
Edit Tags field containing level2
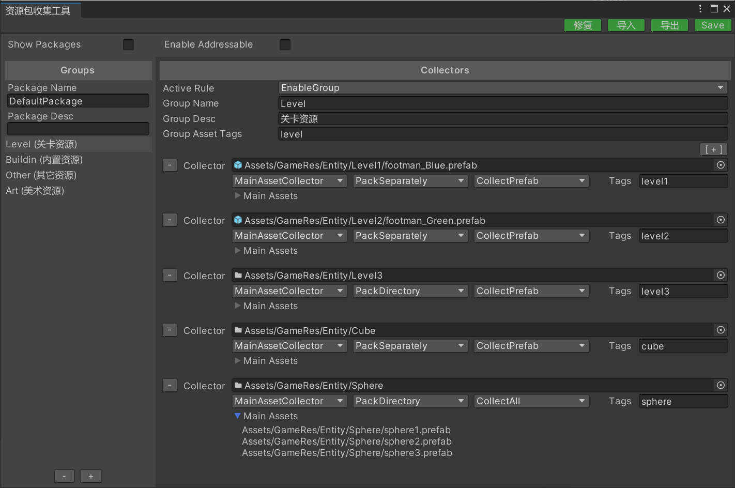683,236
